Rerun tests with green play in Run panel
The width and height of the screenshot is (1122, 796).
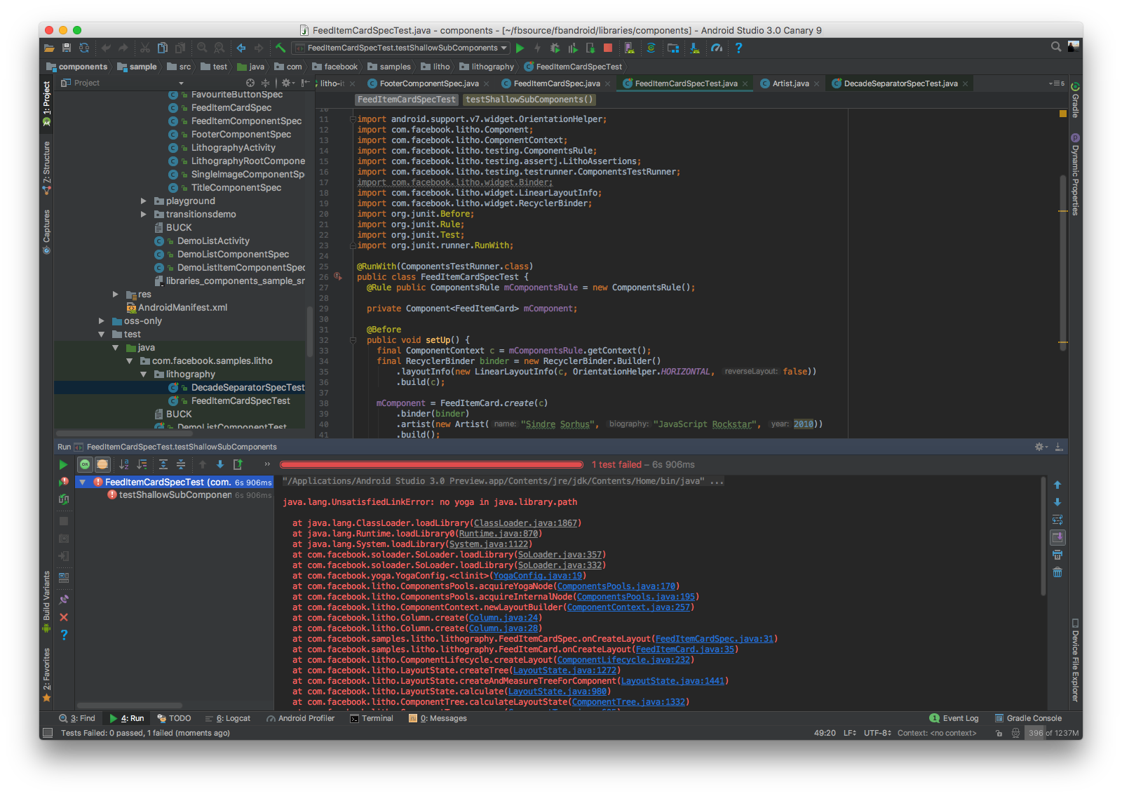[x=63, y=464]
